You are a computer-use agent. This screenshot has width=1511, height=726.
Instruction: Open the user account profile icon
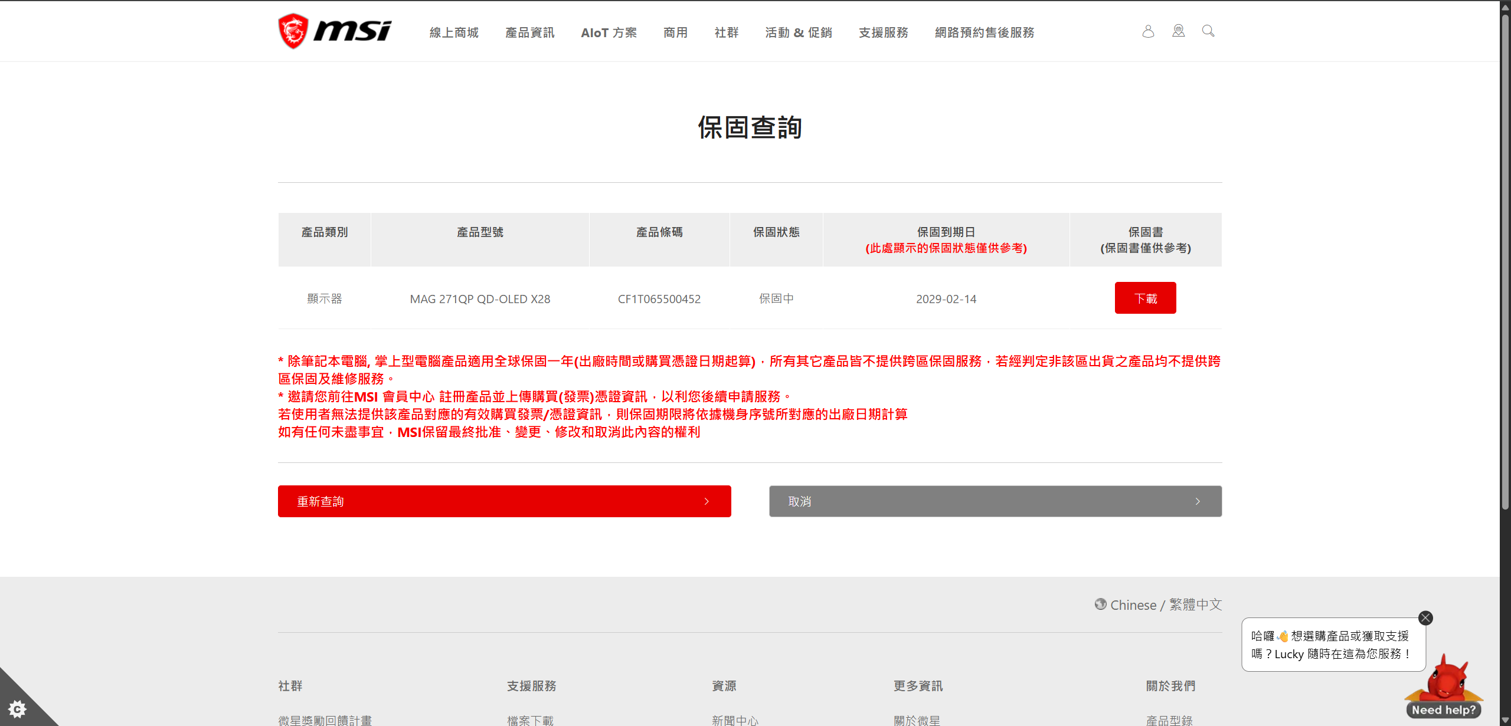tap(1148, 31)
